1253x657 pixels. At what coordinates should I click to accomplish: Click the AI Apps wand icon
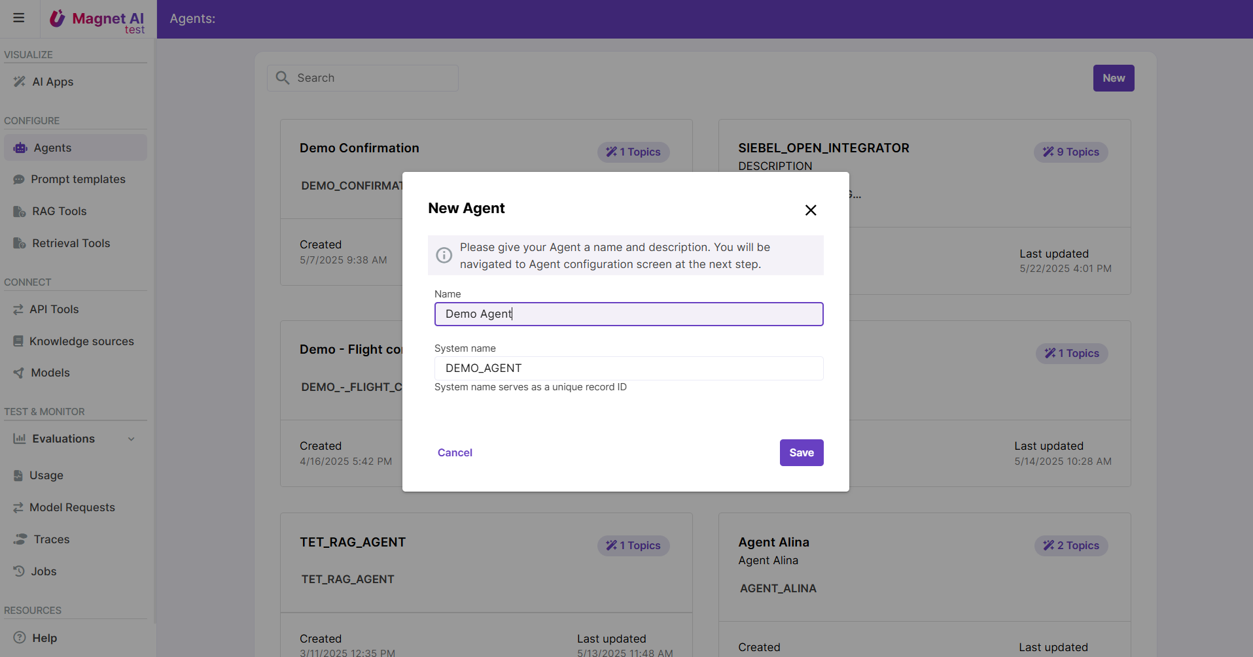point(20,82)
